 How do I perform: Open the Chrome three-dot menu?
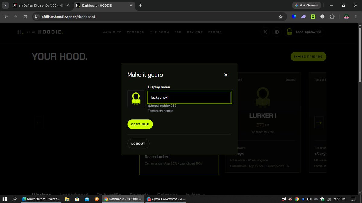click(x=356, y=17)
